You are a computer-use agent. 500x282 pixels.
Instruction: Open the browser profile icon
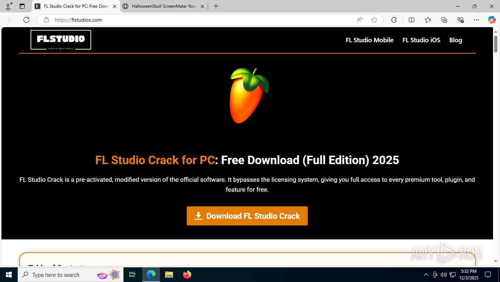coord(8,6)
